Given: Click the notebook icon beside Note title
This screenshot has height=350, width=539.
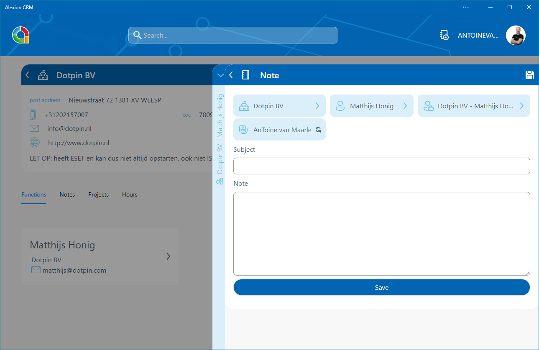Looking at the screenshot, I should point(245,75).
